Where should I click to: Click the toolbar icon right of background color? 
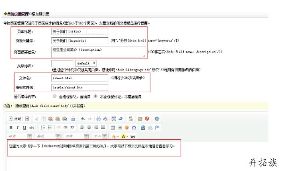click(x=133, y=137)
